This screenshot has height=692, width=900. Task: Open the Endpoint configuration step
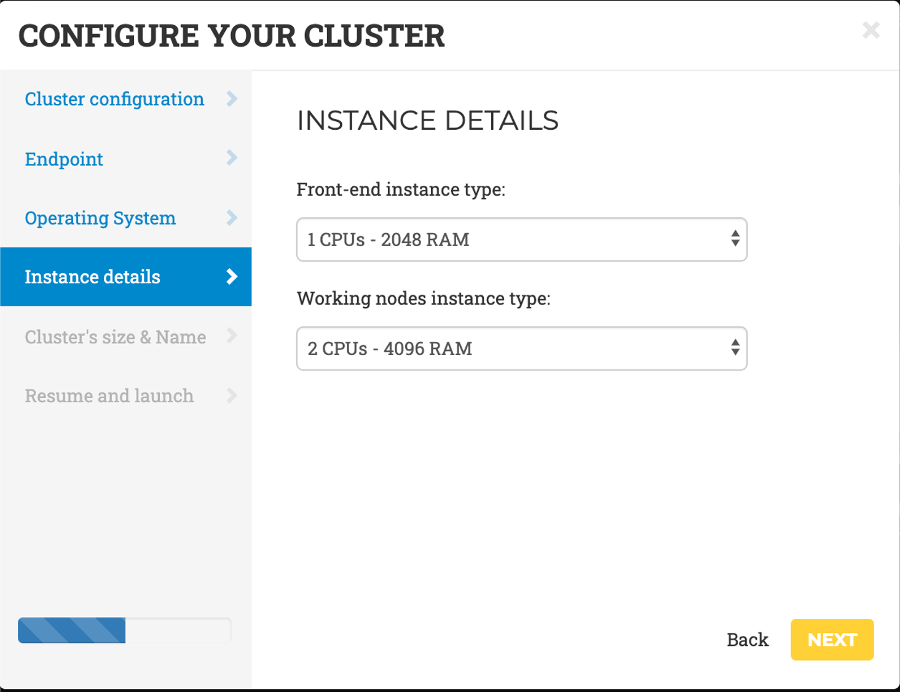(63, 158)
